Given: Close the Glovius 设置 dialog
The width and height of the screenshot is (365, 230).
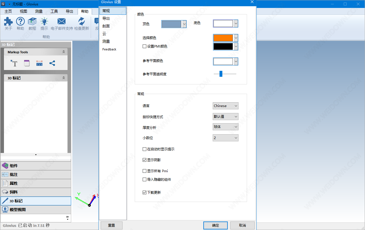Looking at the screenshot, I should pos(252,2).
